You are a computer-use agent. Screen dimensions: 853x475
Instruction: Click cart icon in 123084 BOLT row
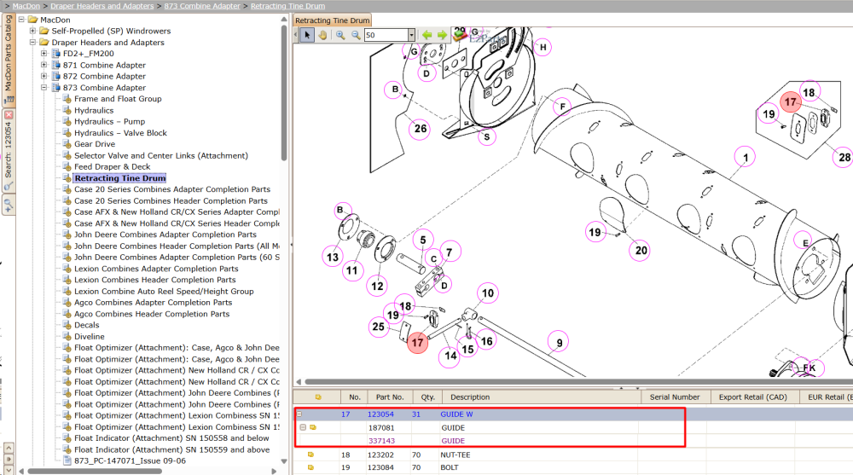coord(310,467)
